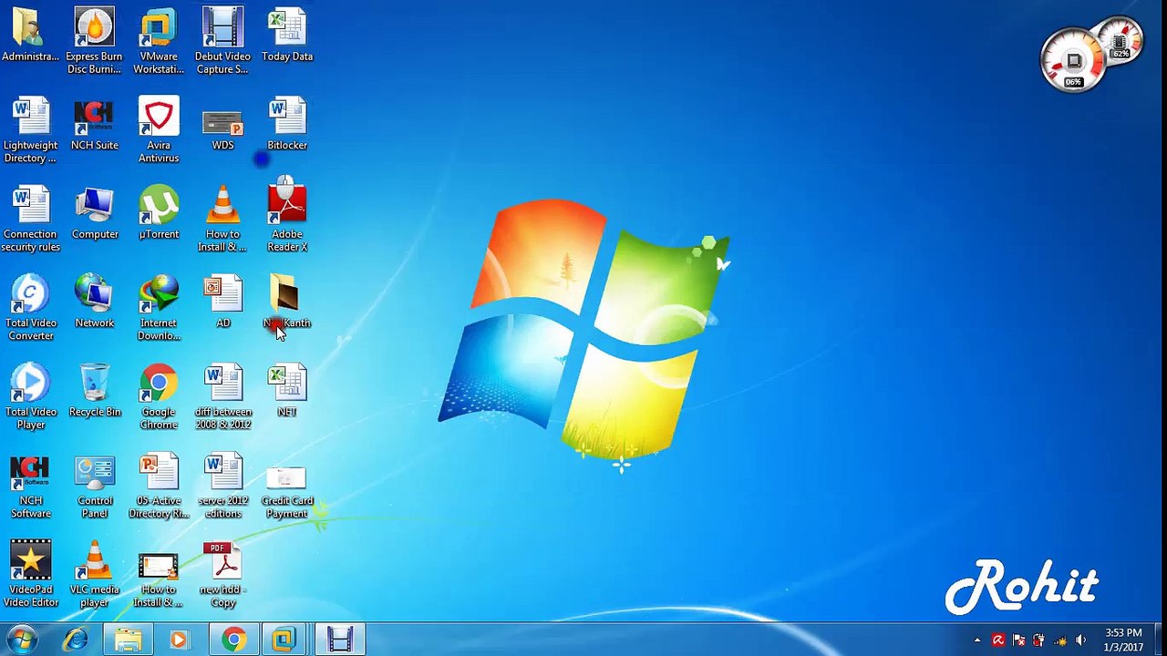Show hidden system tray icons
The height and width of the screenshot is (656, 1167).
pyautogui.click(x=977, y=641)
